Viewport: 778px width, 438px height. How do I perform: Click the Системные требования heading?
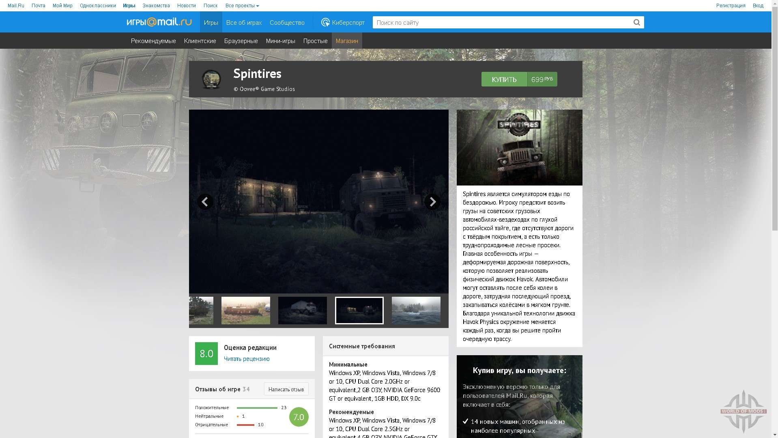pyautogui.click(x=362, y=346)
